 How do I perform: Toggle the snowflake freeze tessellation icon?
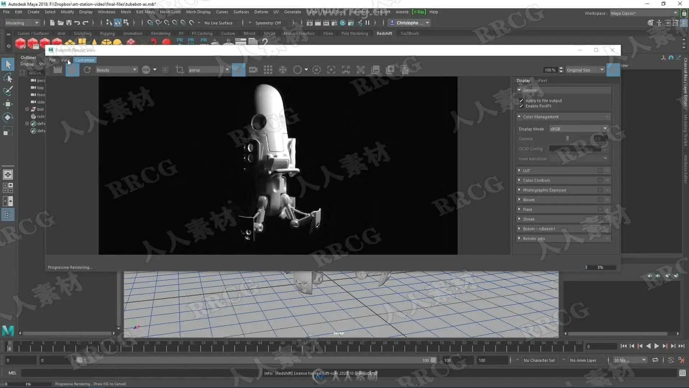[283, 70]
